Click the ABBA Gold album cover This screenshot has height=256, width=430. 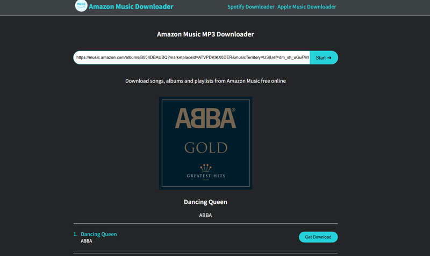click(206, 143)
